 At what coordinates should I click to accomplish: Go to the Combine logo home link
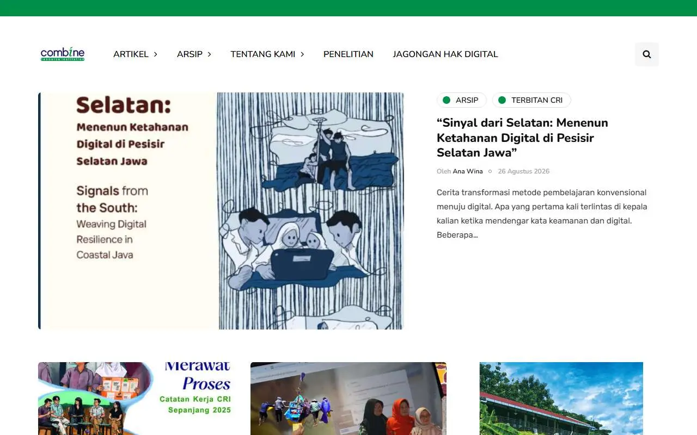click(x=63, y=54)
